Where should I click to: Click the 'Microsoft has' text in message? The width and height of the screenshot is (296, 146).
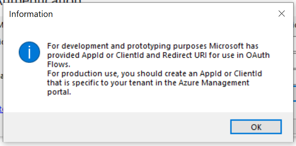point(234,46)
